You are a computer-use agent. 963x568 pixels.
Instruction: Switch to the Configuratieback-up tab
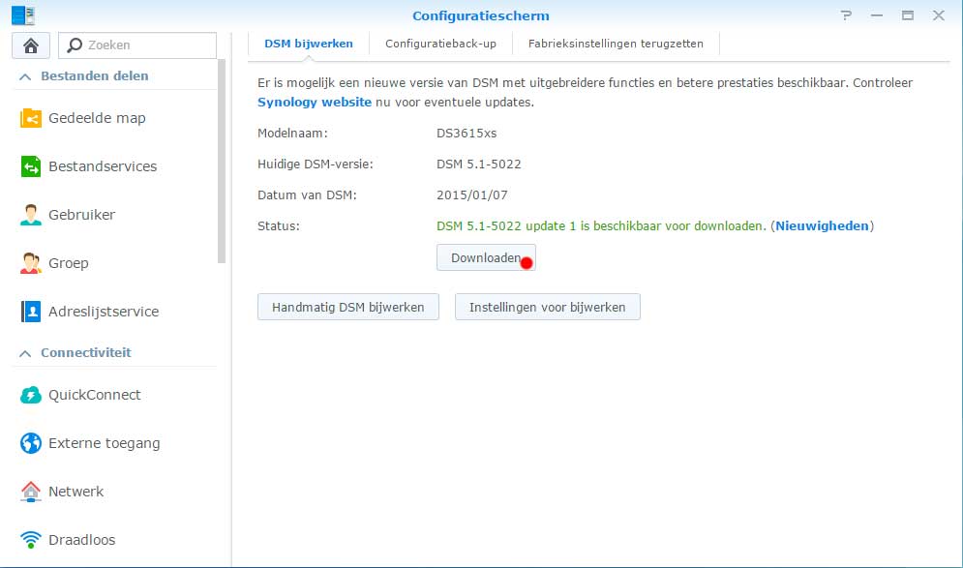pos(440,44)
